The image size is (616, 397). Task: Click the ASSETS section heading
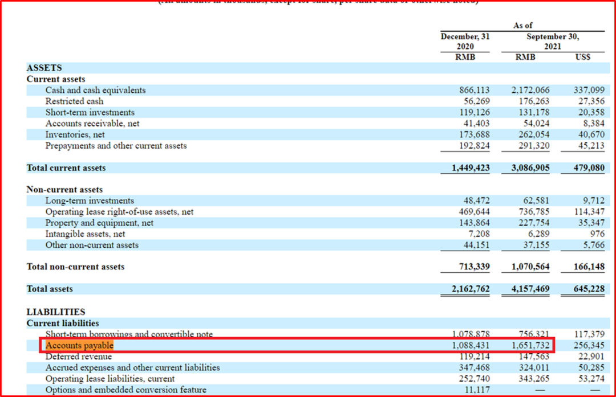(x=44, y=68)
